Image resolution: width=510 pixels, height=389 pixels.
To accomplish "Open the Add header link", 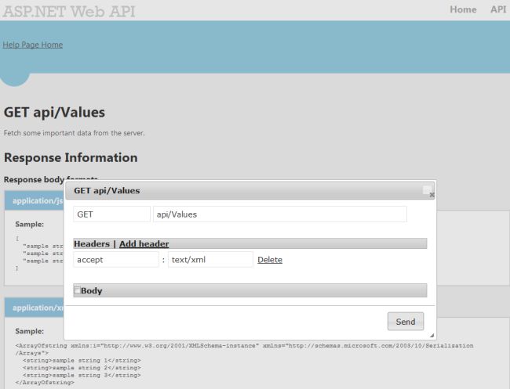I will click(x=144, y=243).
